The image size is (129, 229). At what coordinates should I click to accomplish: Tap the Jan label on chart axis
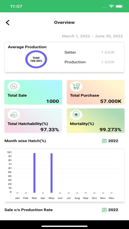point(17,198)
